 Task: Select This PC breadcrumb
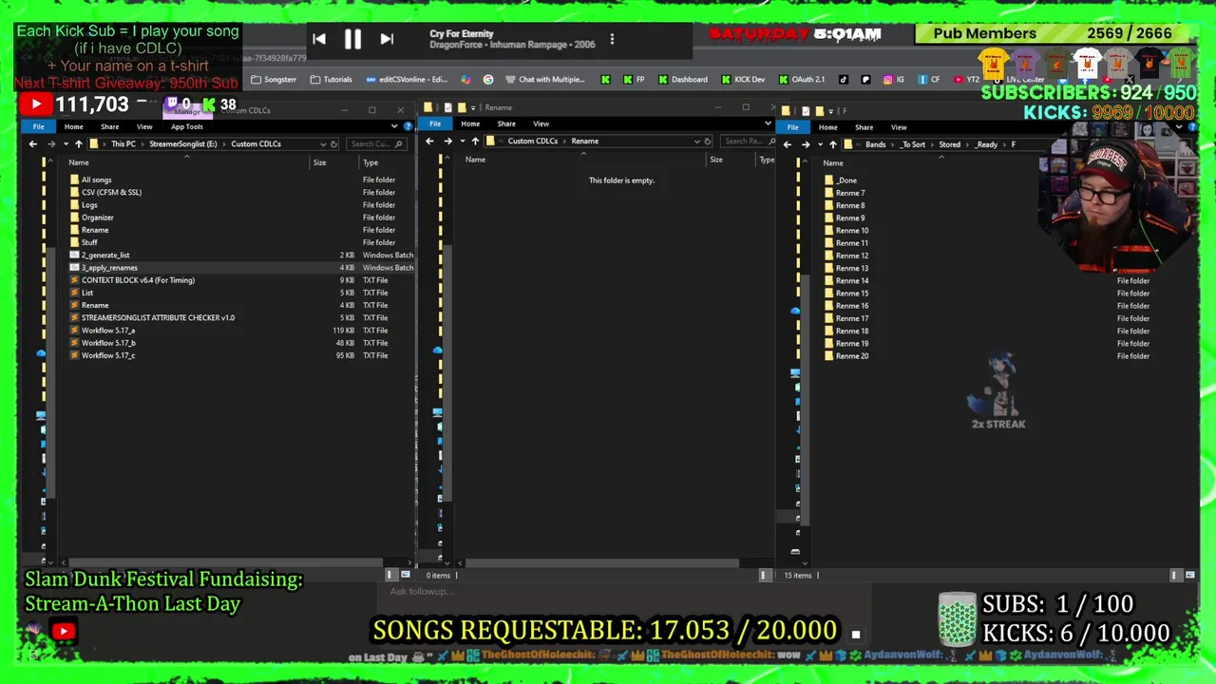pos(123,143)
